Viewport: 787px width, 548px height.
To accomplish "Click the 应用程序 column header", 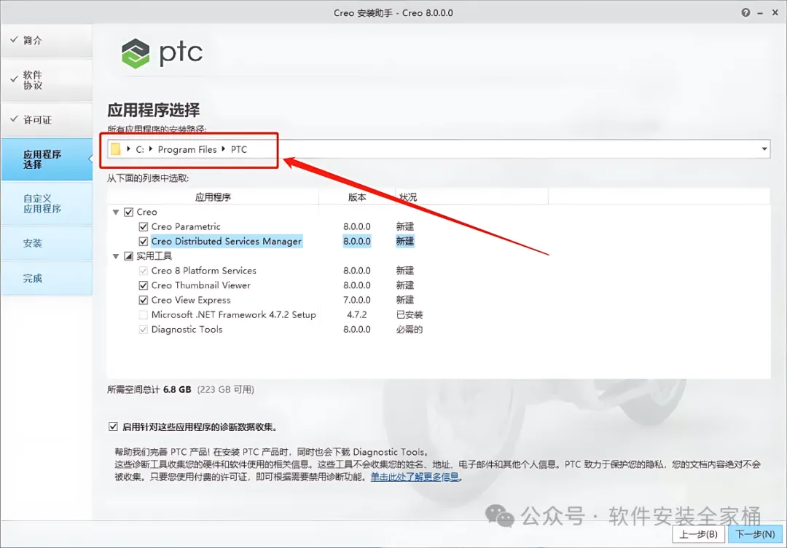I will (x=213, y=197).
